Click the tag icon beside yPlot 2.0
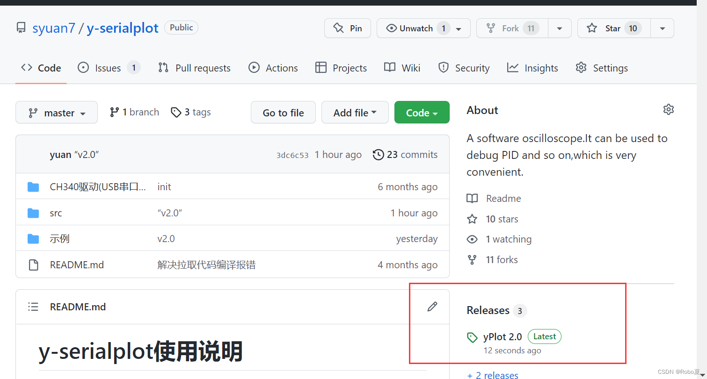Viewport: 707px width, 379px height. (x=473, y=337)
